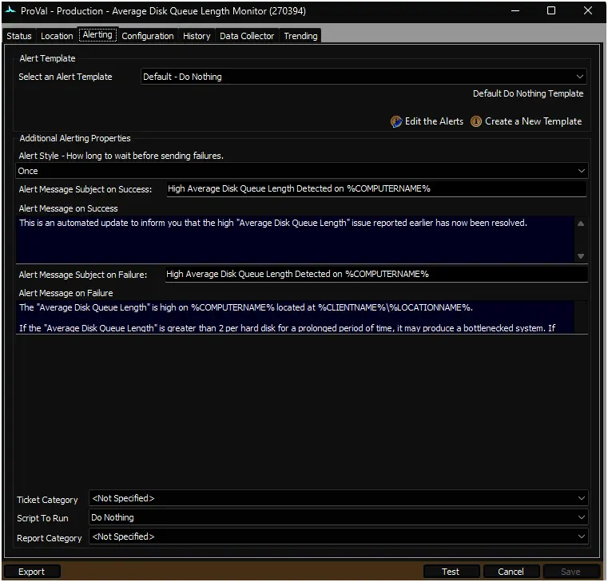Click the Alert Message on Failure label
608x582 pixels.
click(x=66, y=293)
